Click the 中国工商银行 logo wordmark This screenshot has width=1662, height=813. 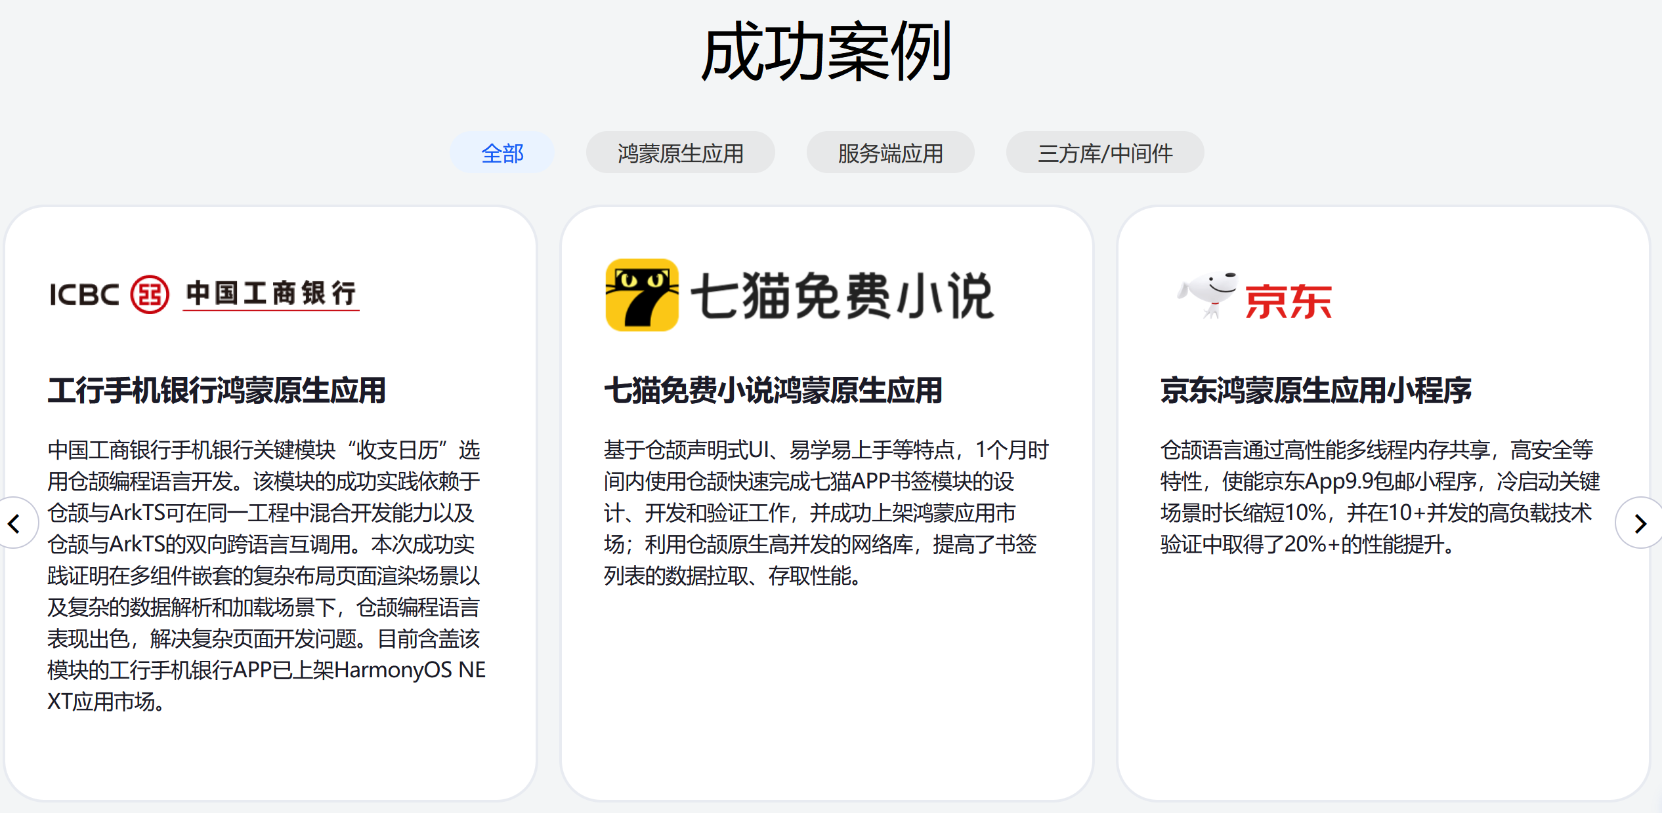[271, 293]
